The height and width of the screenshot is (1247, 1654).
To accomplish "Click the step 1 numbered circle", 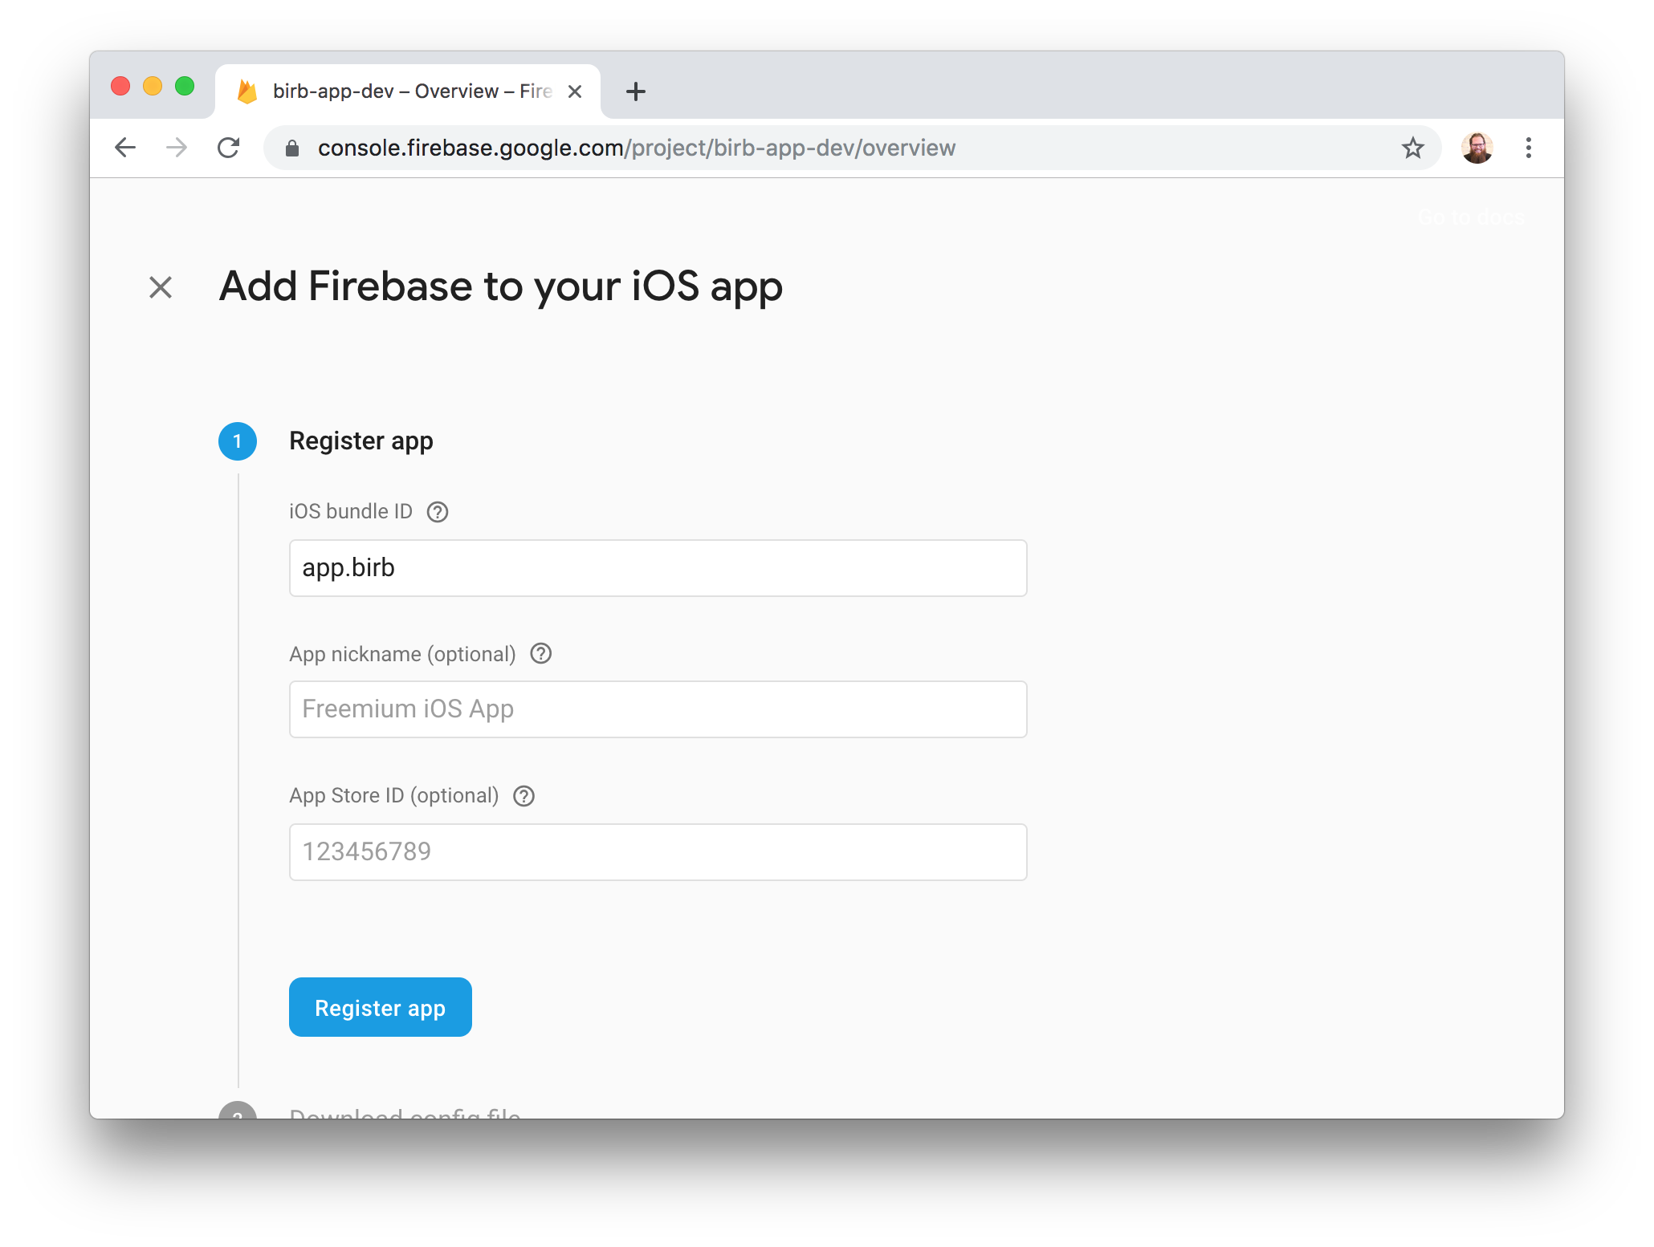I will point(237,441).
